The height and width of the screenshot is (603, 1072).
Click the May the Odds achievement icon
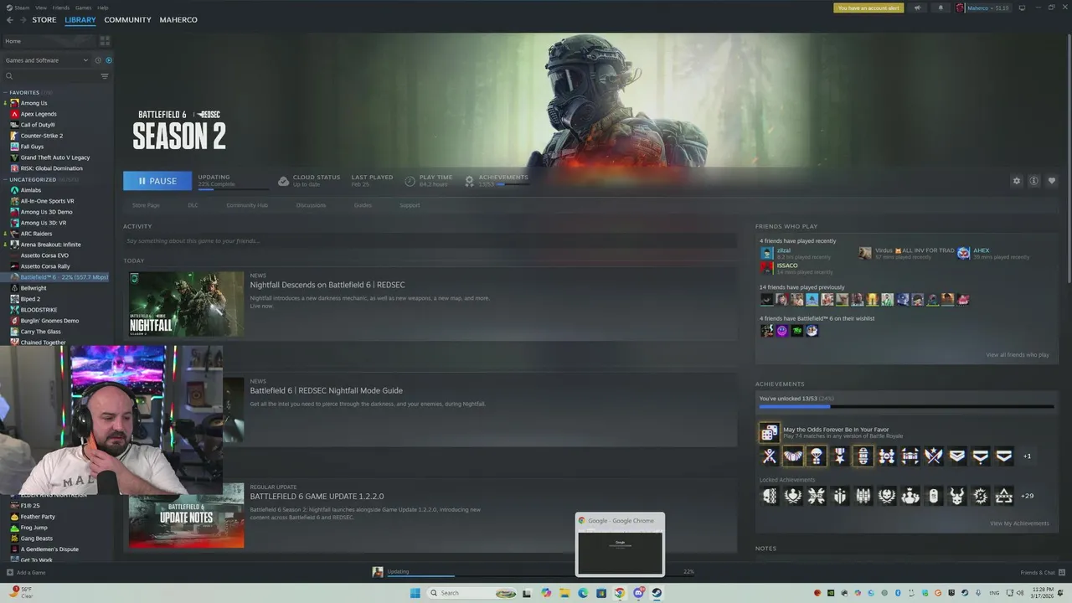(769, 432)
